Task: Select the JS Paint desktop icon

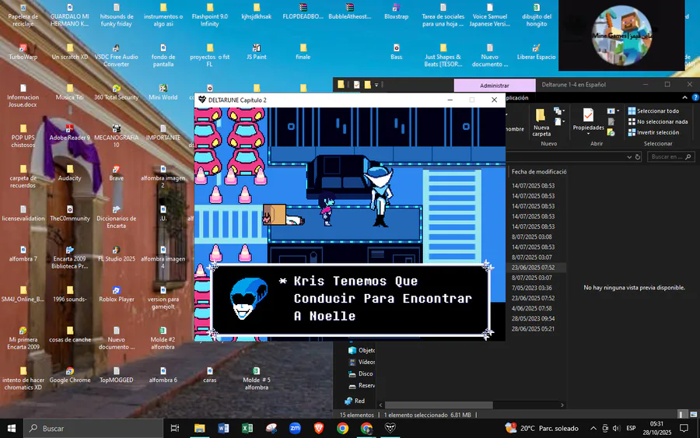Action: 256,52
